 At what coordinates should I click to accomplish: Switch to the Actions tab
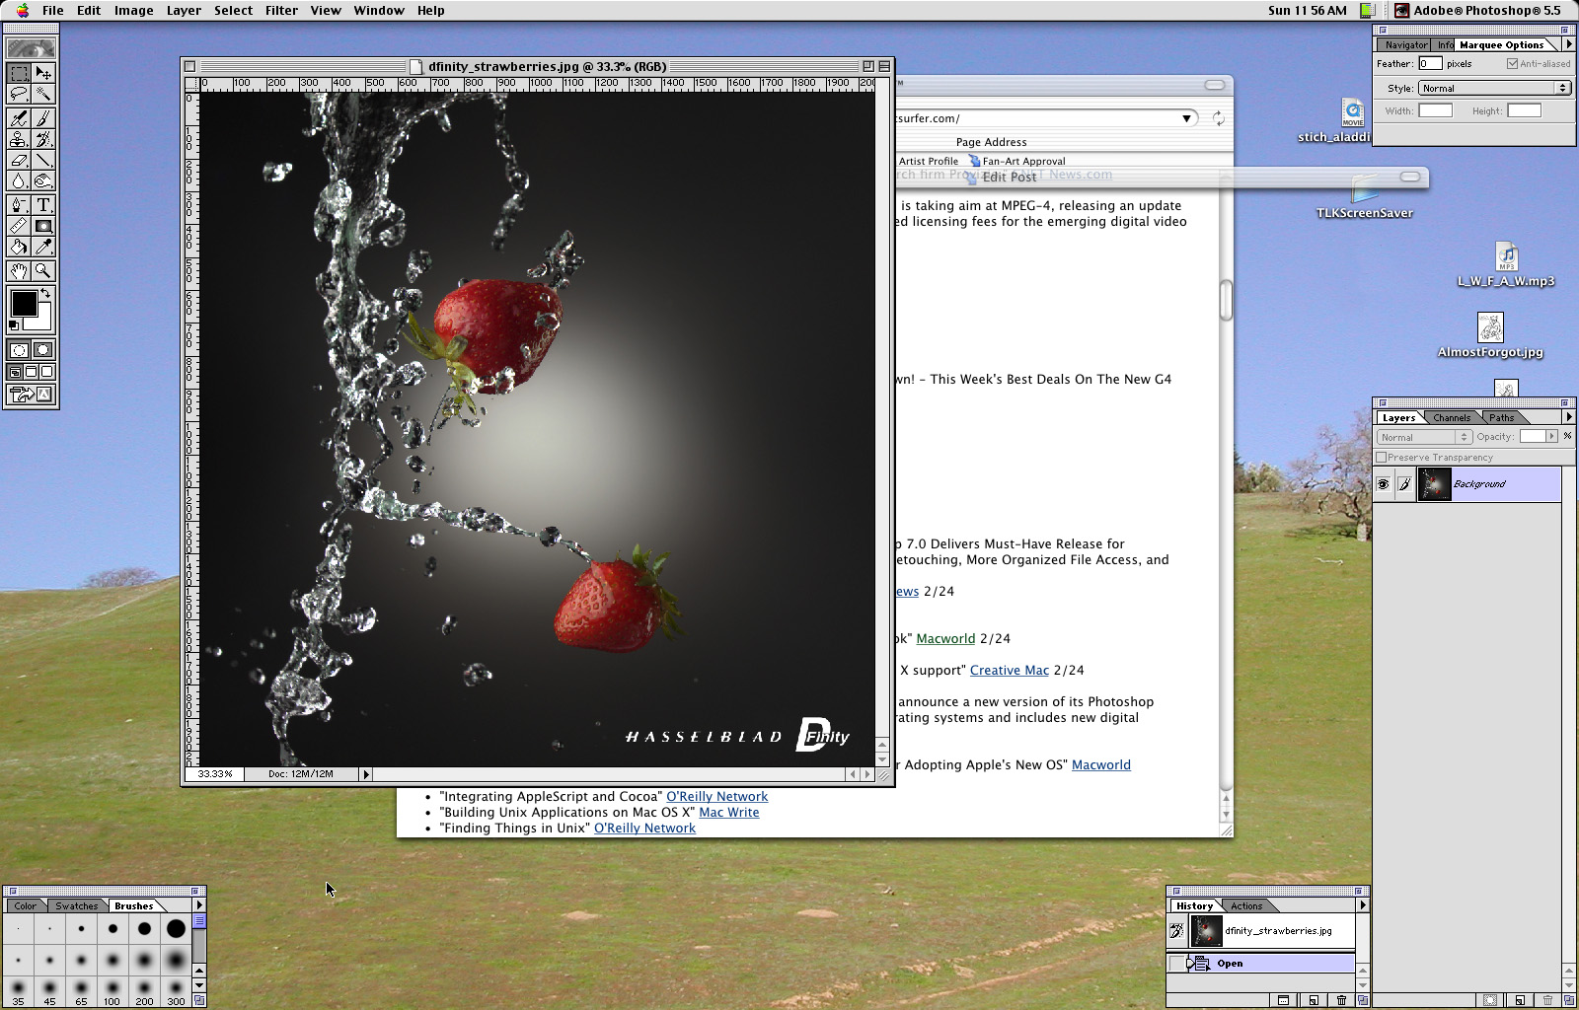[x=1246, y=906]
